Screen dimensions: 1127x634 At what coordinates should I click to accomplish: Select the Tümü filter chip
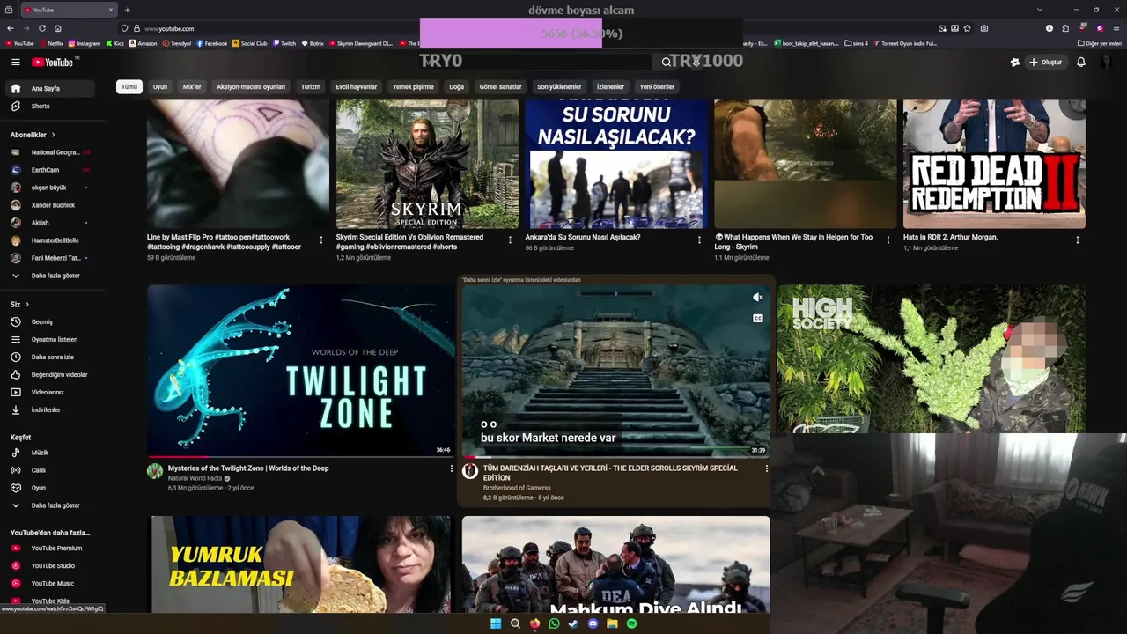[129, 86]
